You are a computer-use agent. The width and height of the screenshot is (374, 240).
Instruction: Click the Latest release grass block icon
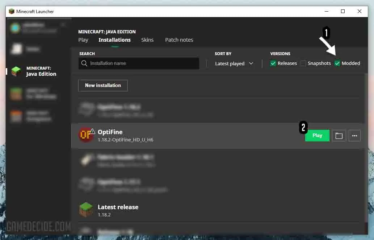(x=86, y=210)
